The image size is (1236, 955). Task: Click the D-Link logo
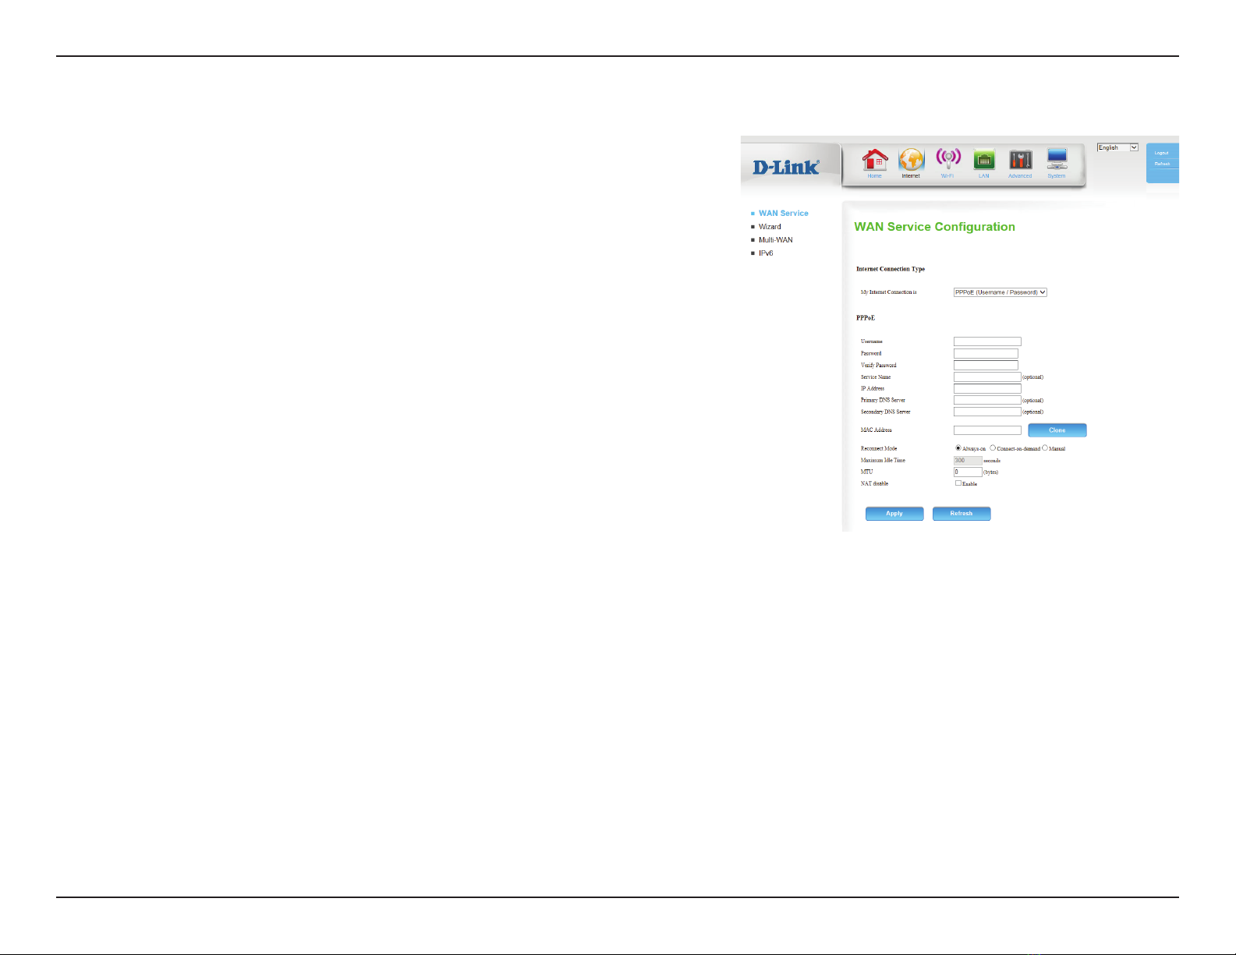(x=786, y=166)
